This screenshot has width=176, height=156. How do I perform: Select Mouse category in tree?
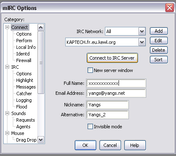[18, 133]
